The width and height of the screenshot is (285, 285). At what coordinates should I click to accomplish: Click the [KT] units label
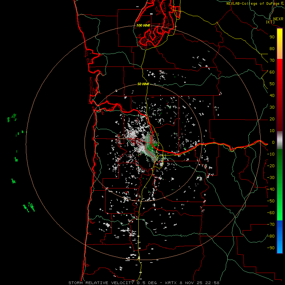point(270,22)
